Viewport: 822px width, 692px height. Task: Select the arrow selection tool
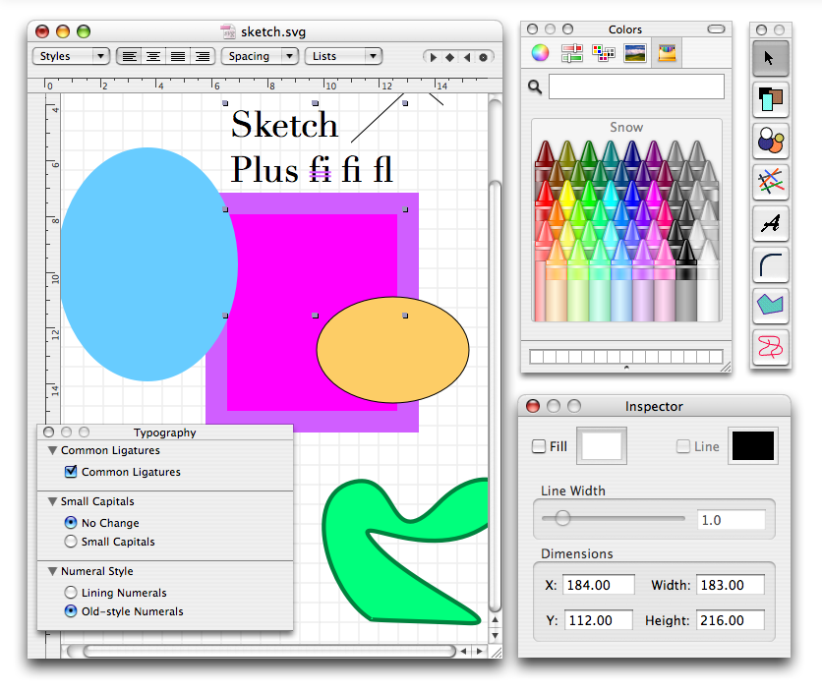tap(770, 58)
